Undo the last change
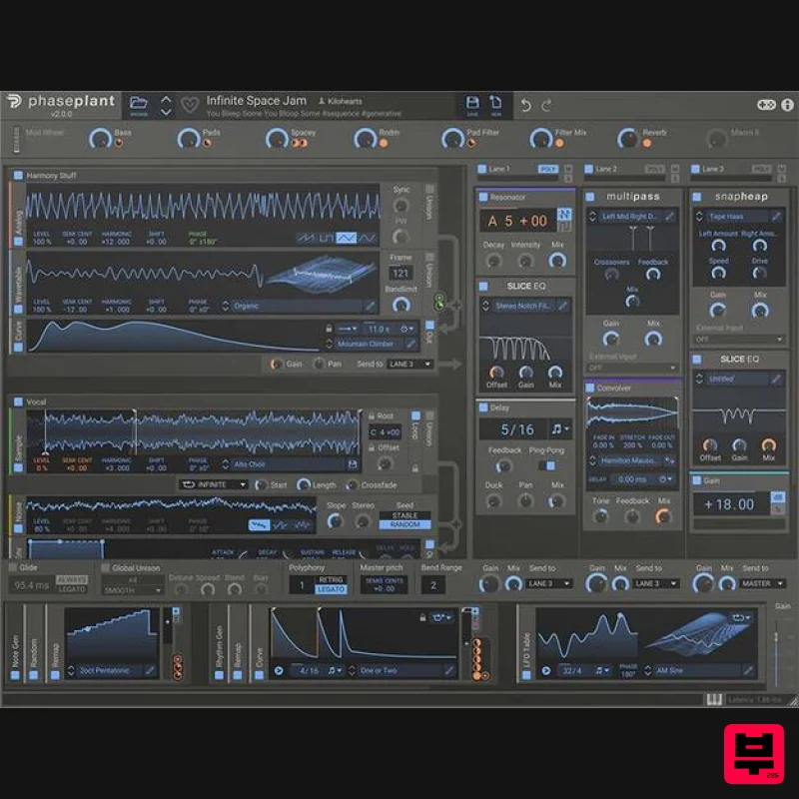This screenshot has height=799, width=799. 526,103
